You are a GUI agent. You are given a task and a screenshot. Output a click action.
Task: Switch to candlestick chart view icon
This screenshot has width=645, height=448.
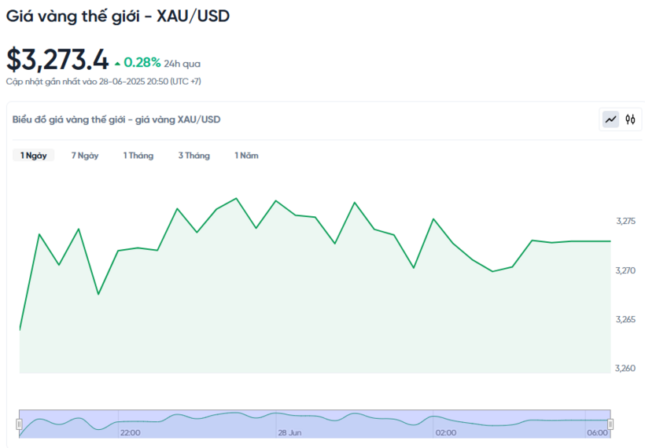pyautogui.click(x=630, y=119)
